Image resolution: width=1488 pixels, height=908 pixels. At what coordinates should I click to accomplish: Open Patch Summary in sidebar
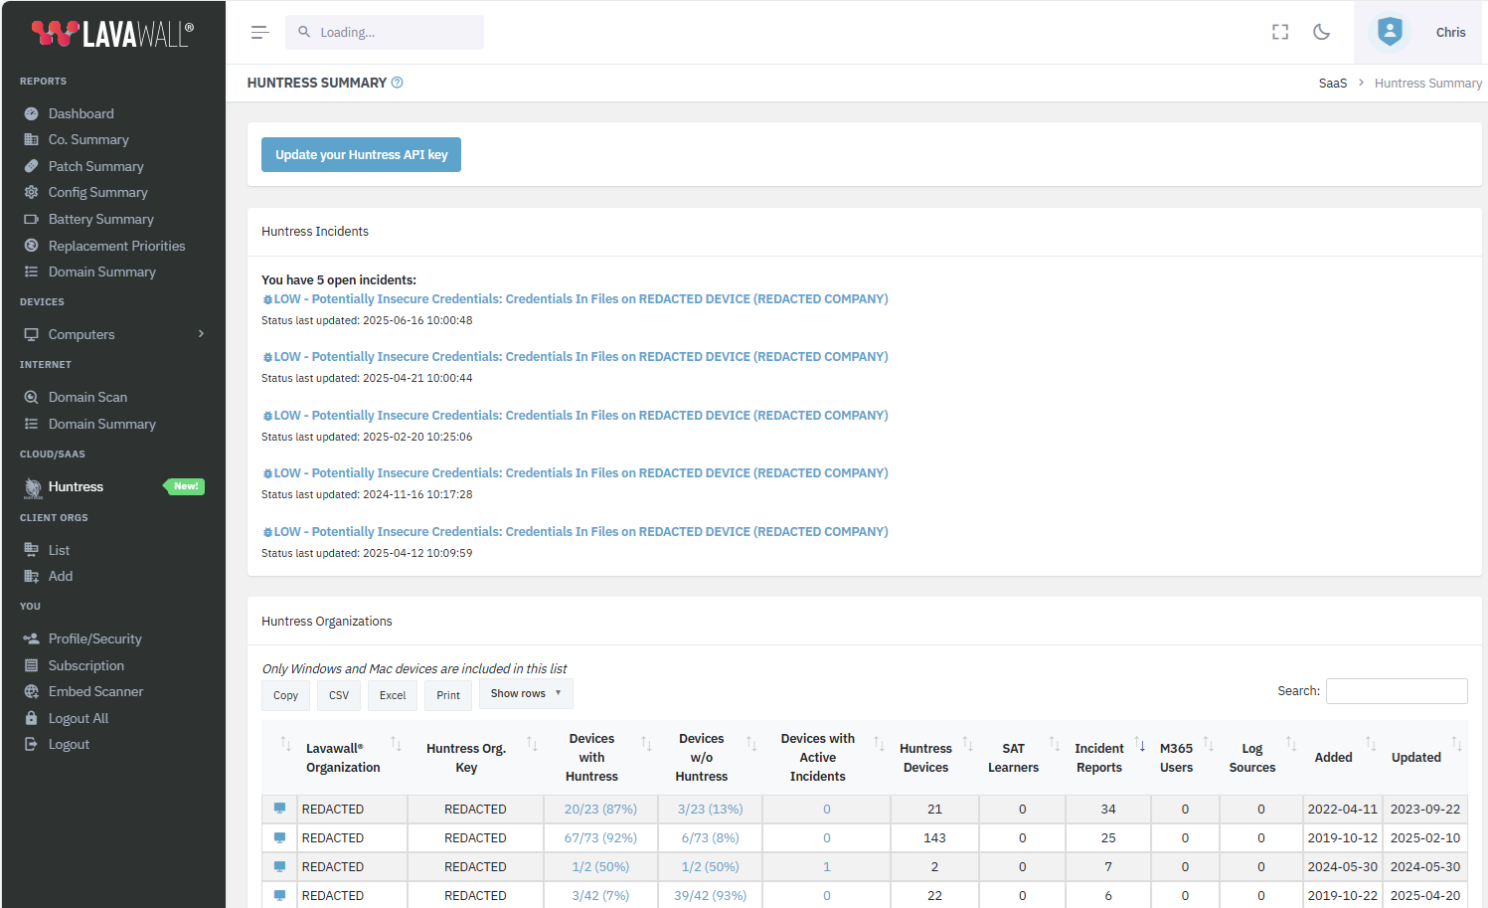click(95, 167)
